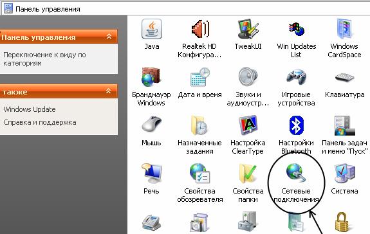Open Сетевые подключения globe icon
This screenshot has height=234, width=370.
[296, 173]
